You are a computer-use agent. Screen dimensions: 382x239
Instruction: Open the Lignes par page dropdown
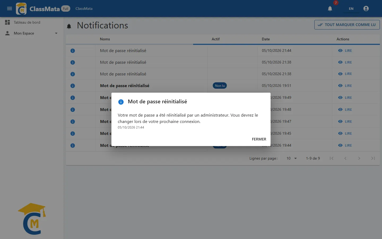291,158
